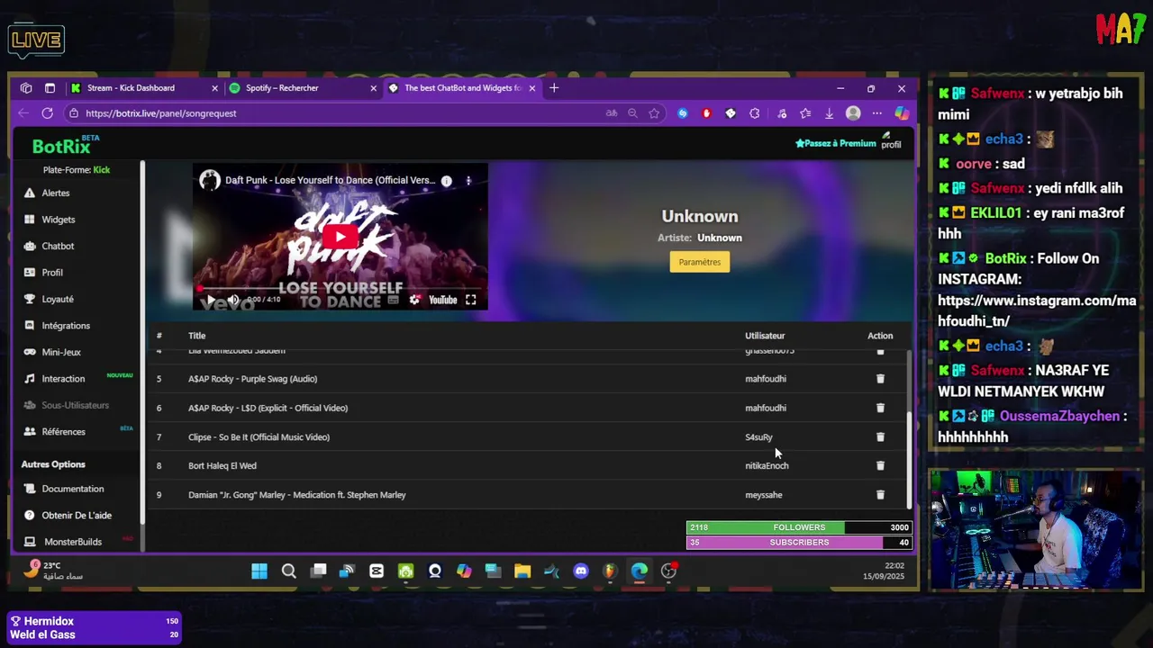
Task: Open the profil menu
Action: click(x=891, y=140)
